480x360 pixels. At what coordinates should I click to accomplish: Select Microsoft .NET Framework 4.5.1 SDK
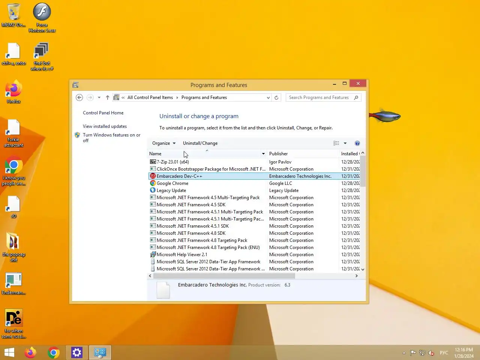coord(254,226)
